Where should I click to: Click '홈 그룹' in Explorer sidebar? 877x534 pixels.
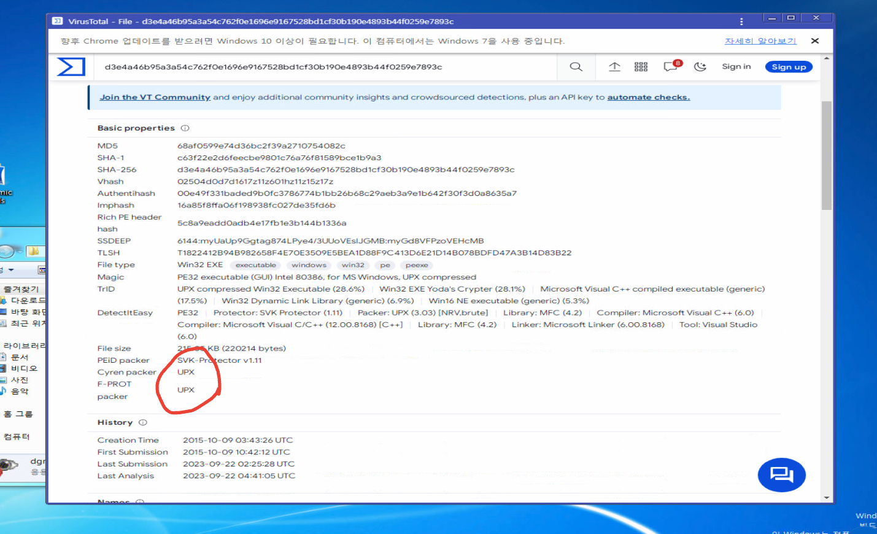pyautogui.click(x=18, y=414)
